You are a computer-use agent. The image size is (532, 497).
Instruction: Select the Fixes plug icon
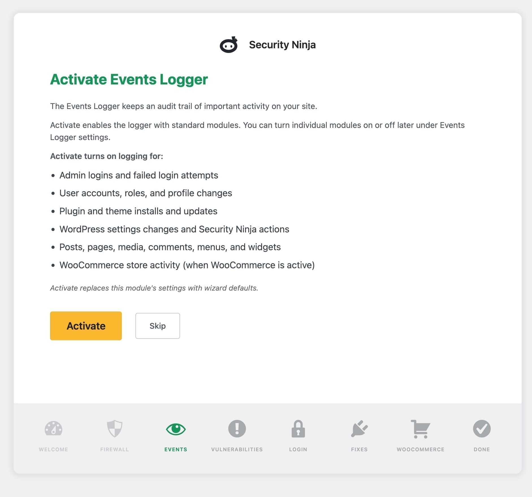359,429
